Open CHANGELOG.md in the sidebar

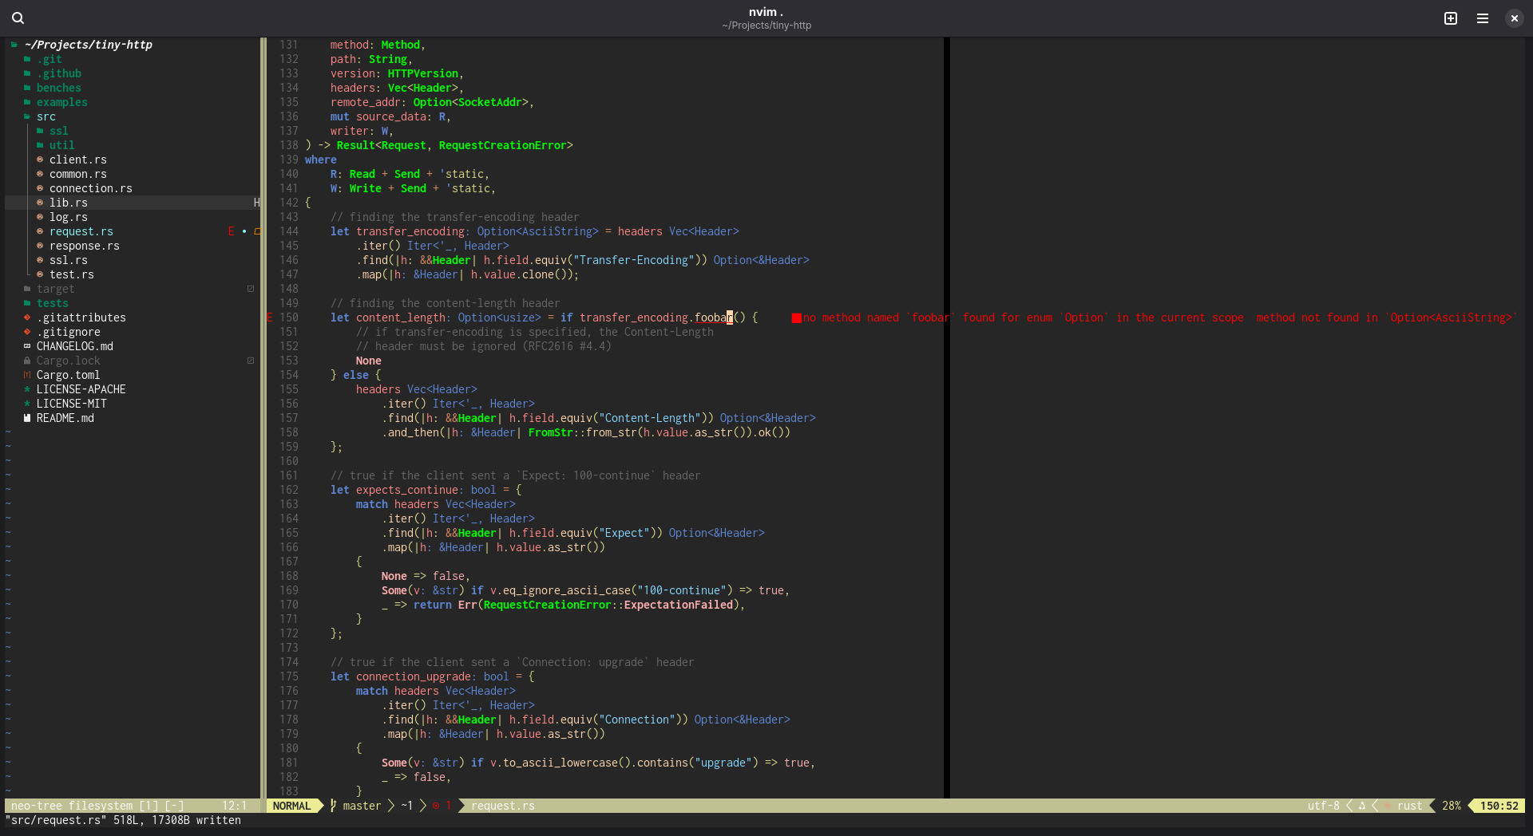click(x=76, y=346)
